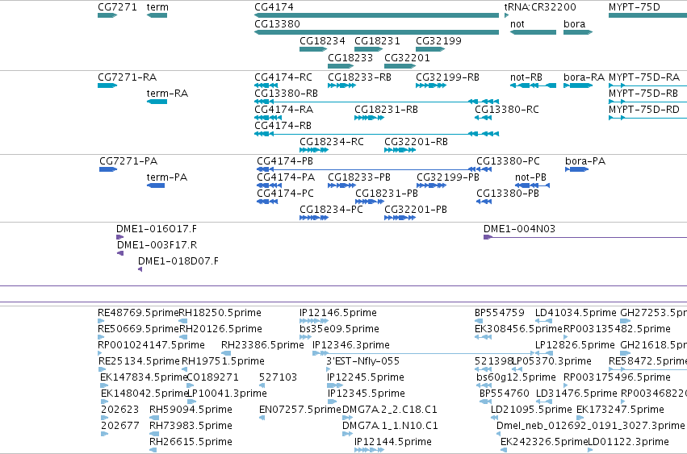Select transcript CG13380-RC
687x454 pixels.
click(484, 118)
